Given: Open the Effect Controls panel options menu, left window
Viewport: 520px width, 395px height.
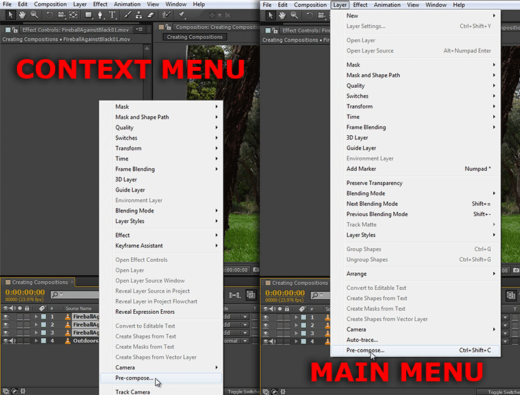Looking at the screenshot, I should [x=139, y=29].
